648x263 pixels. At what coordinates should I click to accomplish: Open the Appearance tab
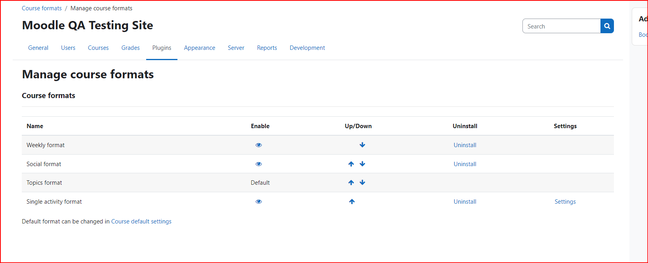[x=200, y=48]
